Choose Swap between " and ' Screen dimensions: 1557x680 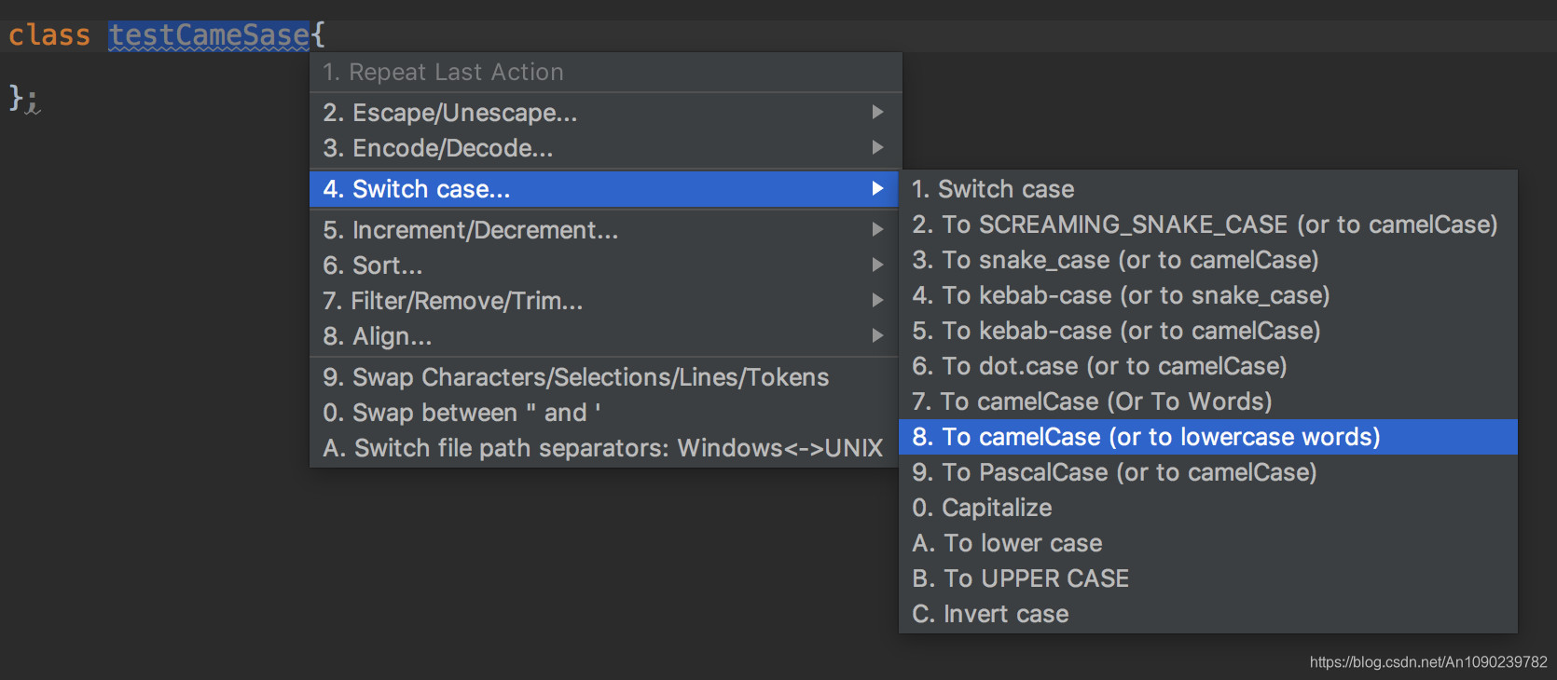pyautogui.click(x=603, y=413)
